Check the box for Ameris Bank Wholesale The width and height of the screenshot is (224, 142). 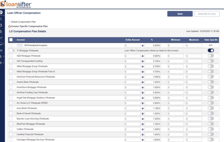11,82
